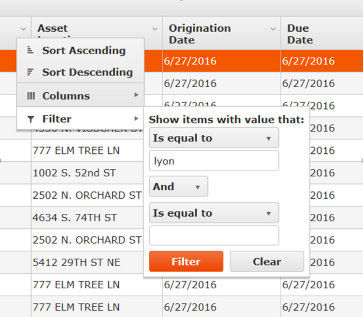Open the Origination Date column menu arrow
Screen dimensions: 363x317
(x=273, y=29)
